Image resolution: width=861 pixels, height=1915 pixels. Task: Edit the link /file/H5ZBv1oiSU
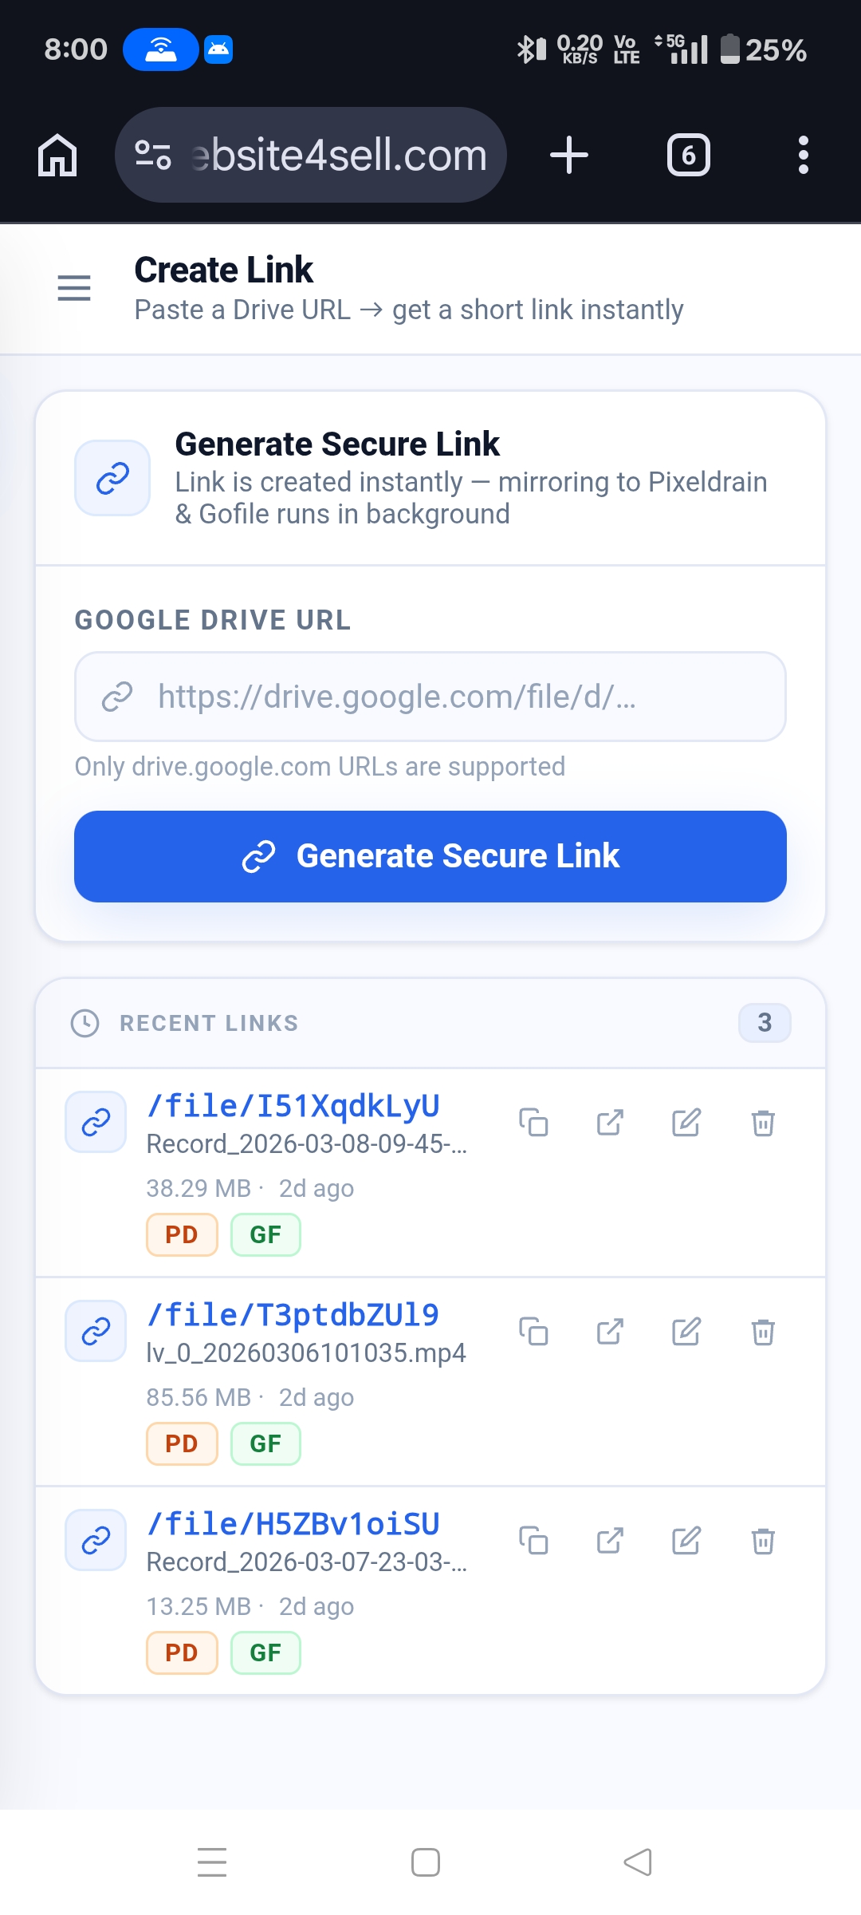click(686, 1540)
